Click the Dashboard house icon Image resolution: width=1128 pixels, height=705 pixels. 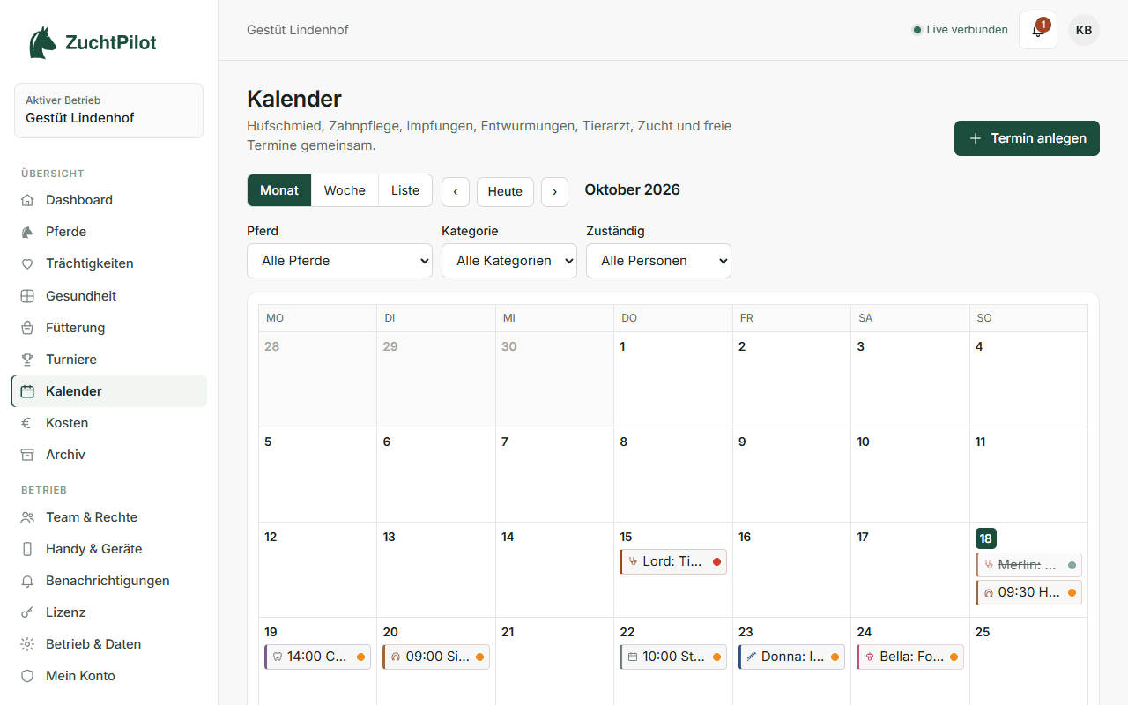[27, 200]
